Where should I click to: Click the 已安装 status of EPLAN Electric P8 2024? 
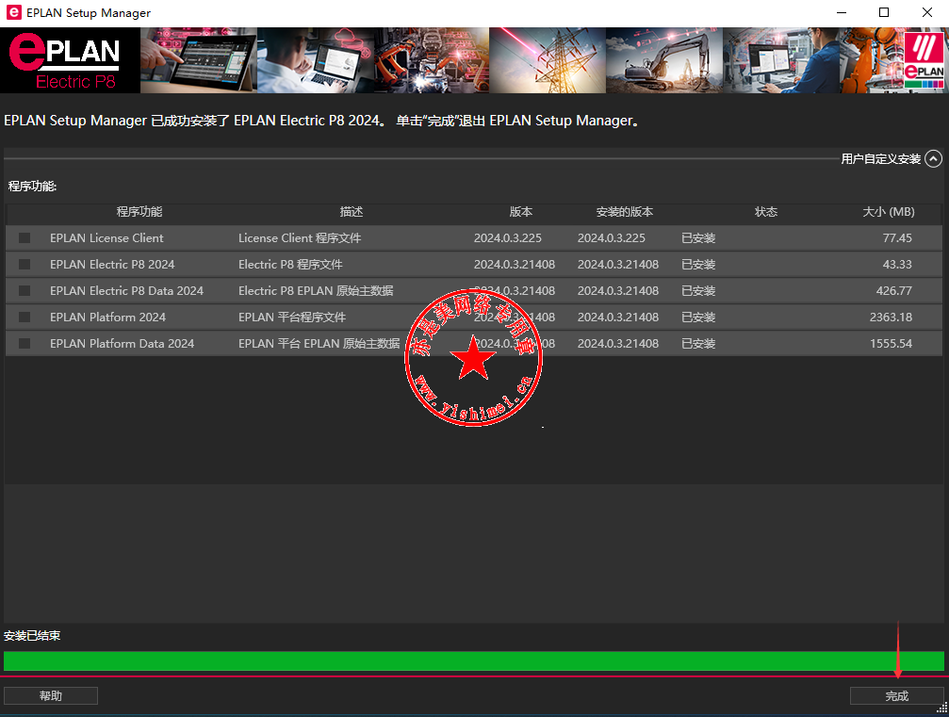coord(698,265)
